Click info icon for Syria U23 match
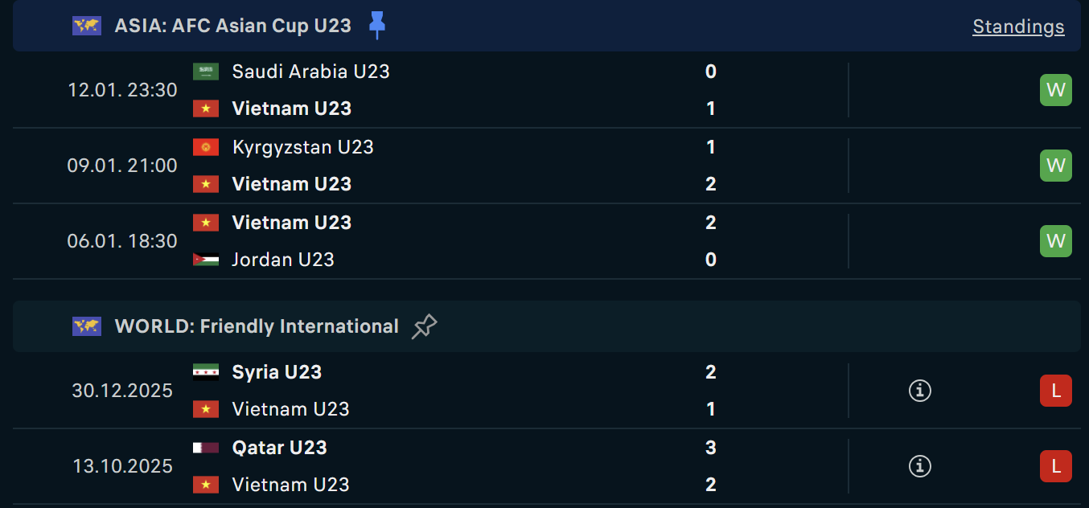This screenshot has height=508, width=1089. click(920, 391)
